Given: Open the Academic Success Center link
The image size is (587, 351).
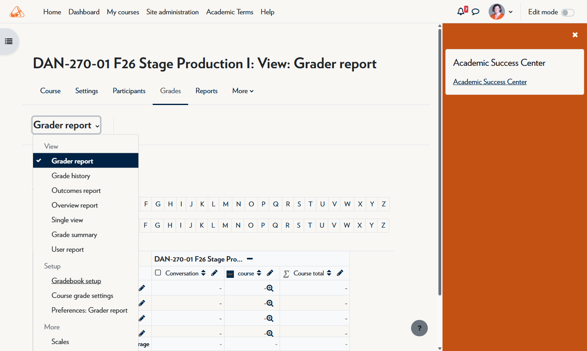Looking at the screenshot, I should tap(490, 82).
